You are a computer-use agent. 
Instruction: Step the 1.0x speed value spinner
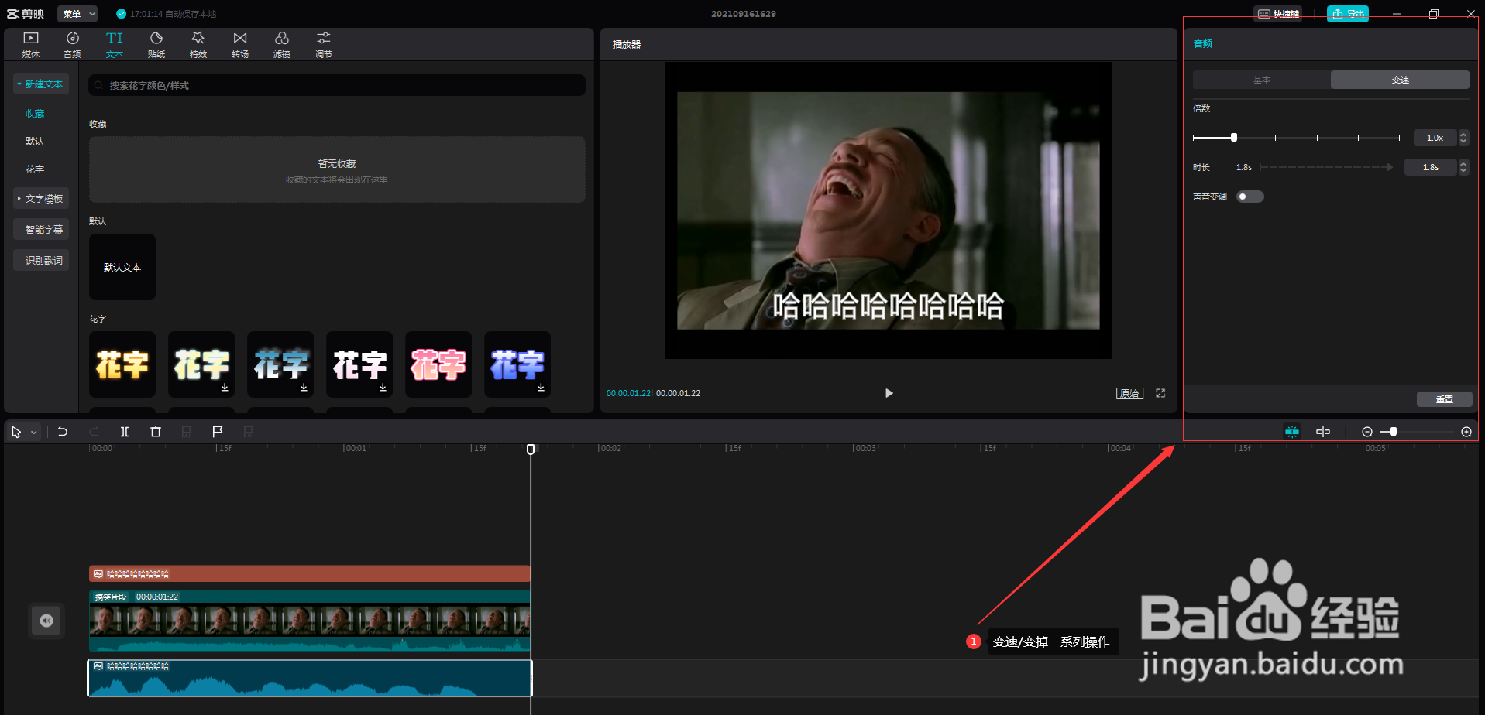pos(1463,138)
